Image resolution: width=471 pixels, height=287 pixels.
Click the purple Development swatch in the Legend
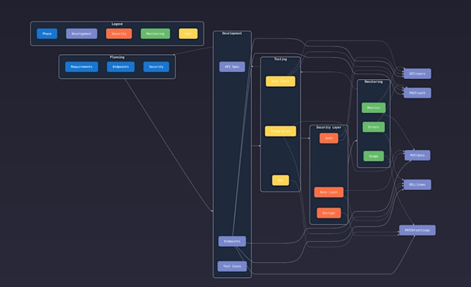[x=82, y=34]
